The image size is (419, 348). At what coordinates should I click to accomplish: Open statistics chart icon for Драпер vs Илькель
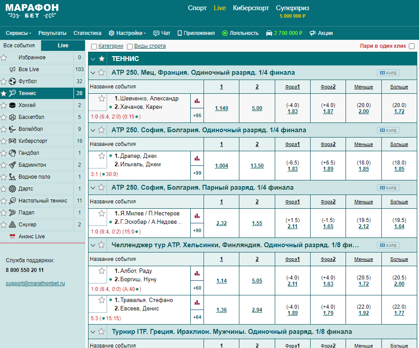point(197,158)
